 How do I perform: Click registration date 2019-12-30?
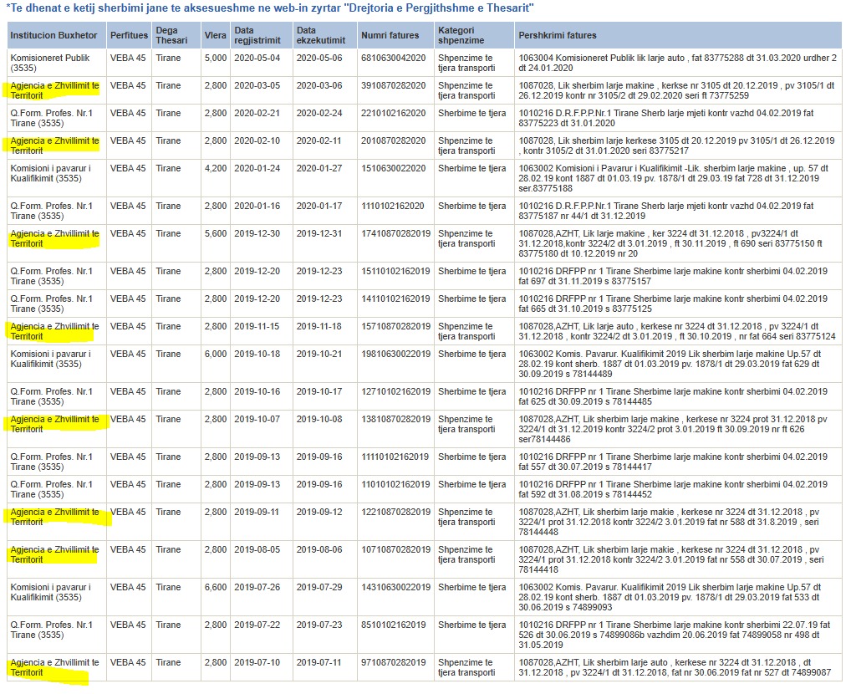[257, 234]
